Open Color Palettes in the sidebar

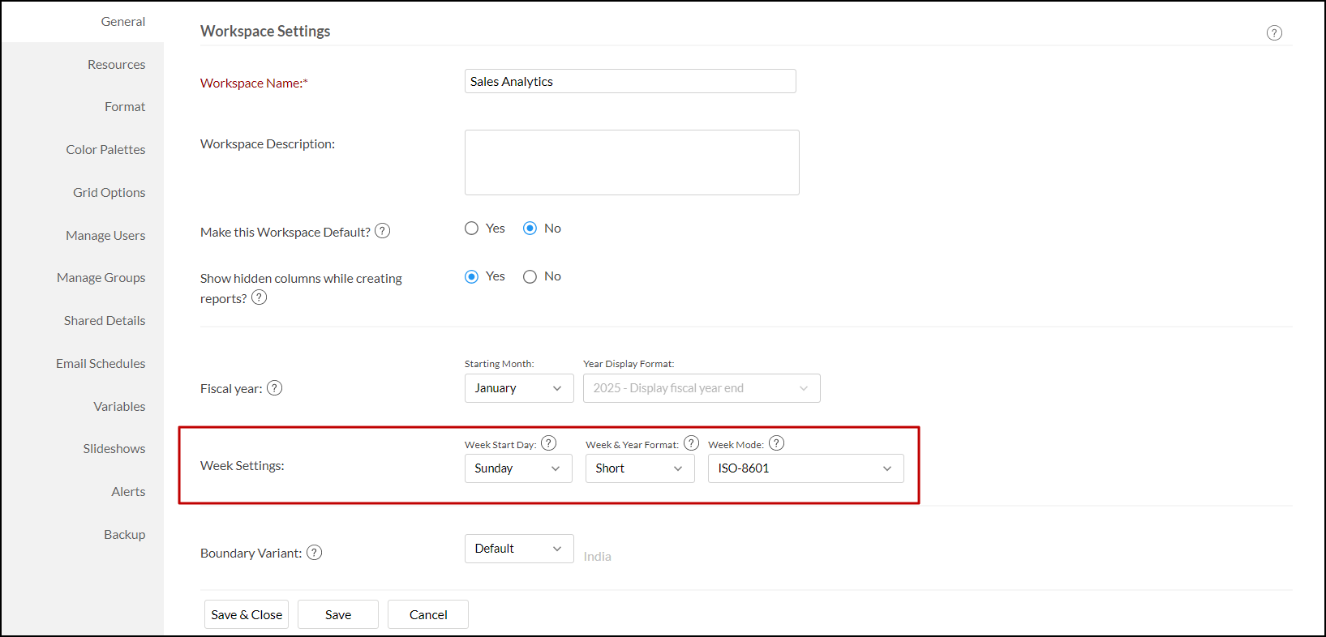click(105, 150)
